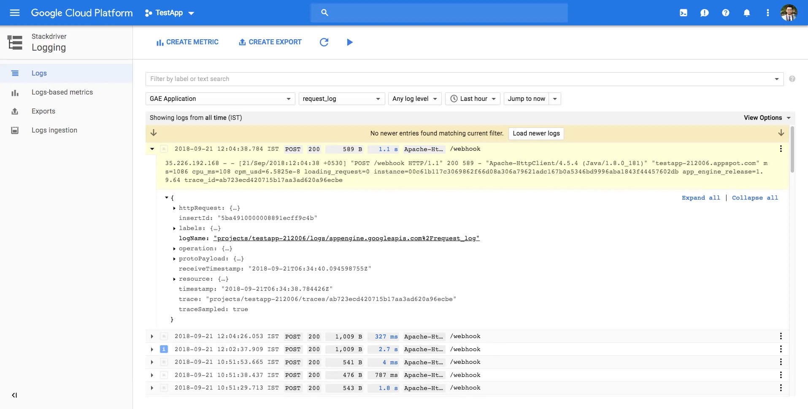Expand the operation field
The height and width of the screenshot is (409, 808).
174,249
